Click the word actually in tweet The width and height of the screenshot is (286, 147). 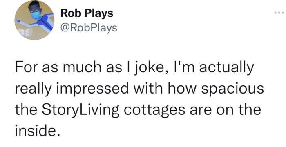(226, 68)
